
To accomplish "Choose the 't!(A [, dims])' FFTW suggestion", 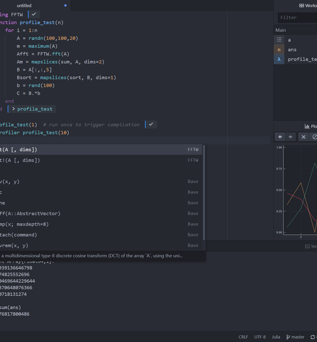I will click(101, 160).
